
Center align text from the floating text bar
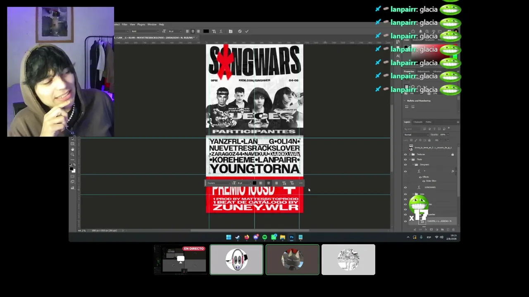(x=268, y=183)
